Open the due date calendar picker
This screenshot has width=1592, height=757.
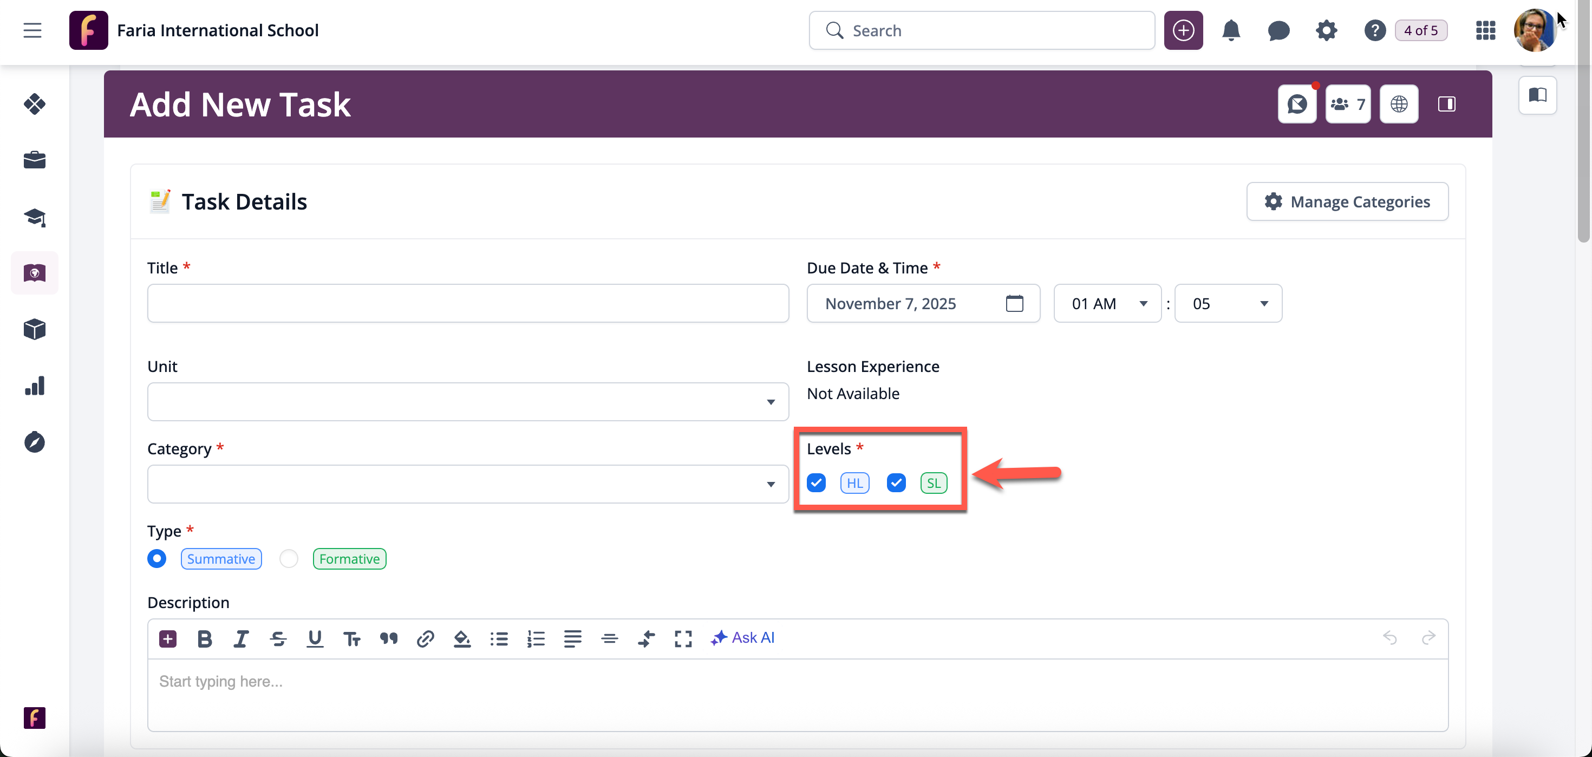pos(1014,303)
